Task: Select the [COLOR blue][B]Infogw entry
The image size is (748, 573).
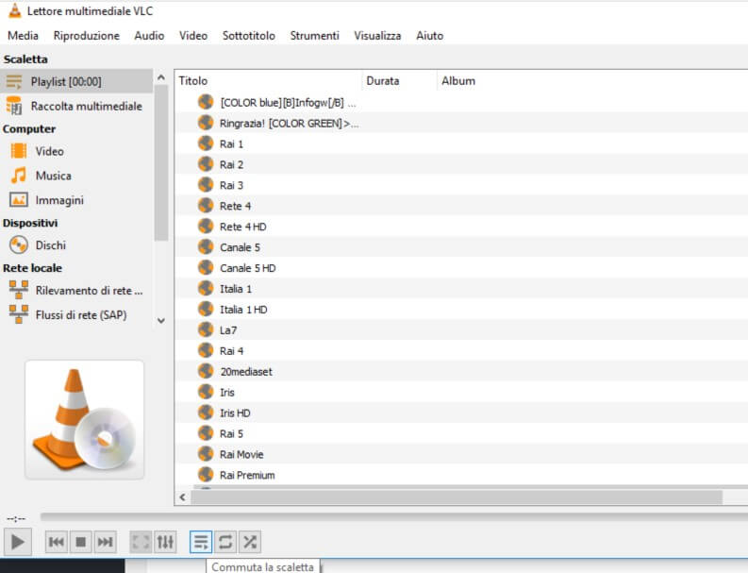Action: click(462, 102)
